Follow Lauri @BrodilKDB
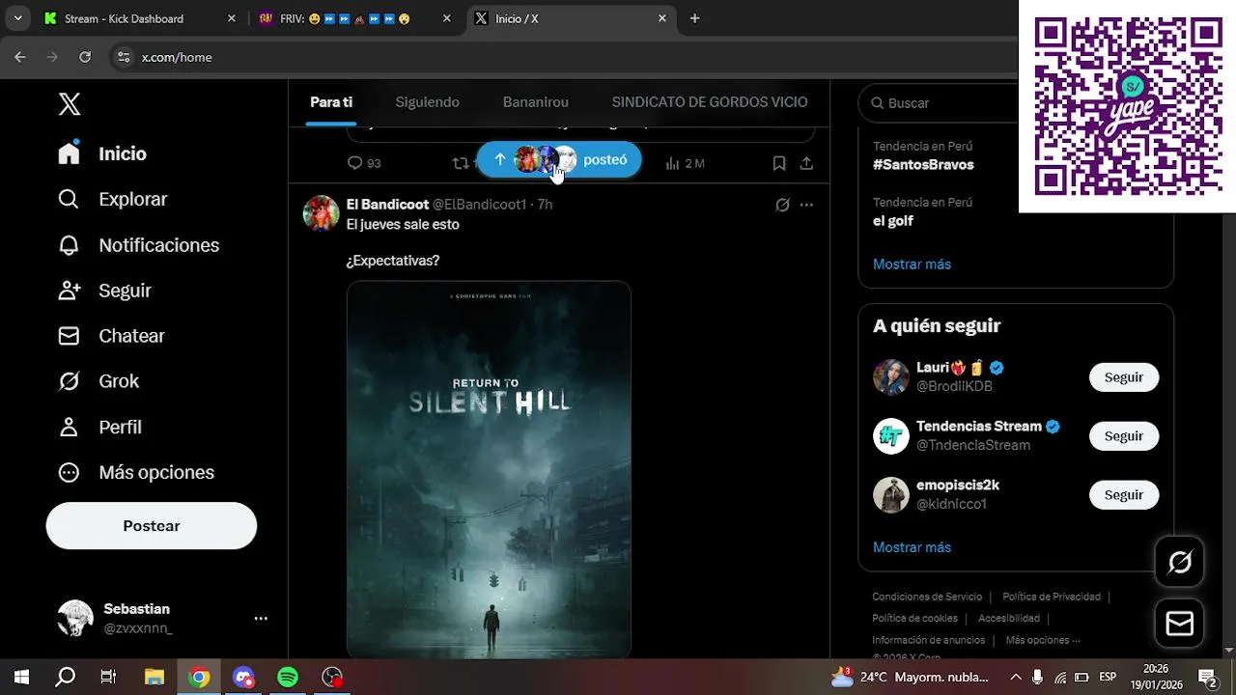1236x695 pixels. tap(1124, 377)
